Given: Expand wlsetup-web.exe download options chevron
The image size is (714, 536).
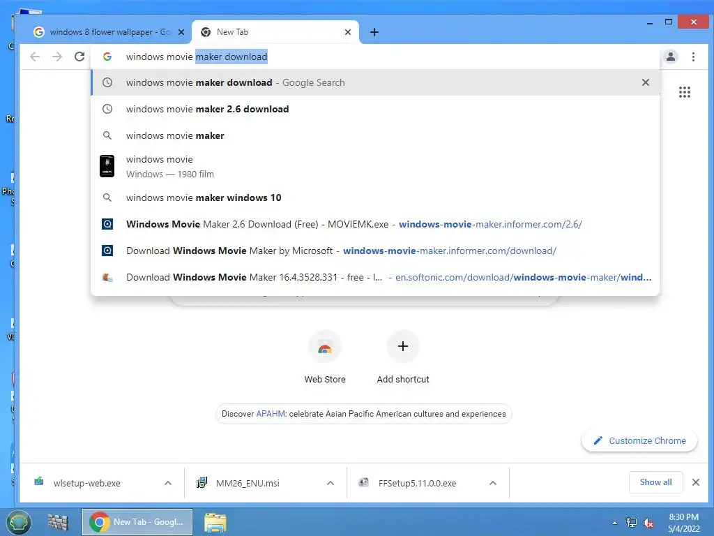Looking at the screenshot, I should click(x=168, y=483).
